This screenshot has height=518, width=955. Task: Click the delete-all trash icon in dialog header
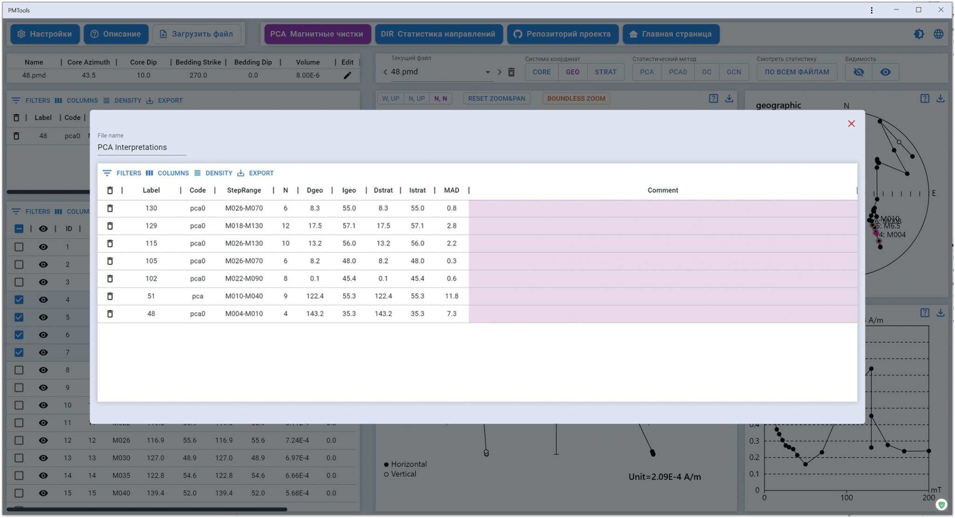coord(110,191)
